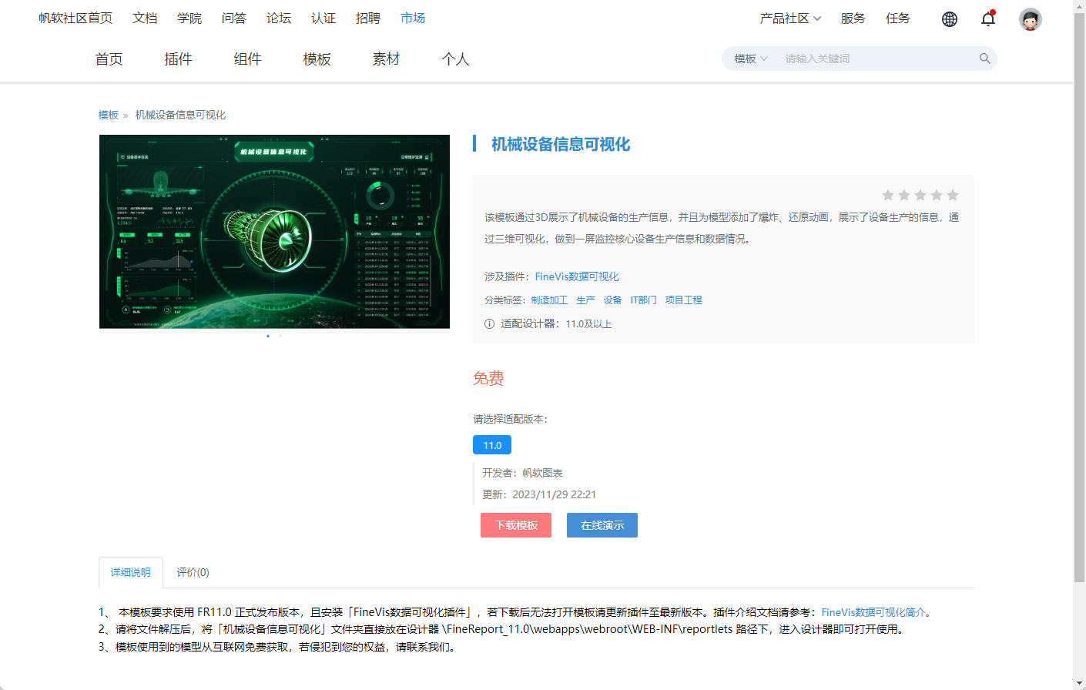This screenshot has width=1086, height=690.
Task: Rate the template one star
Action: click(x=888, y=196)
